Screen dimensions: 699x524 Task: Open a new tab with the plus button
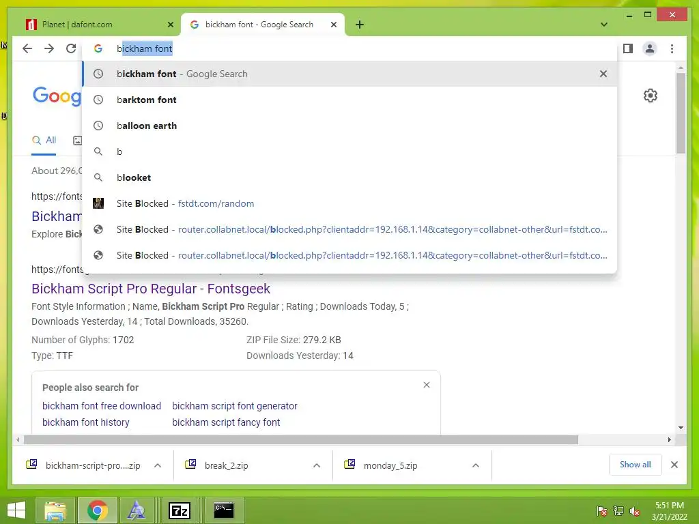360,25
